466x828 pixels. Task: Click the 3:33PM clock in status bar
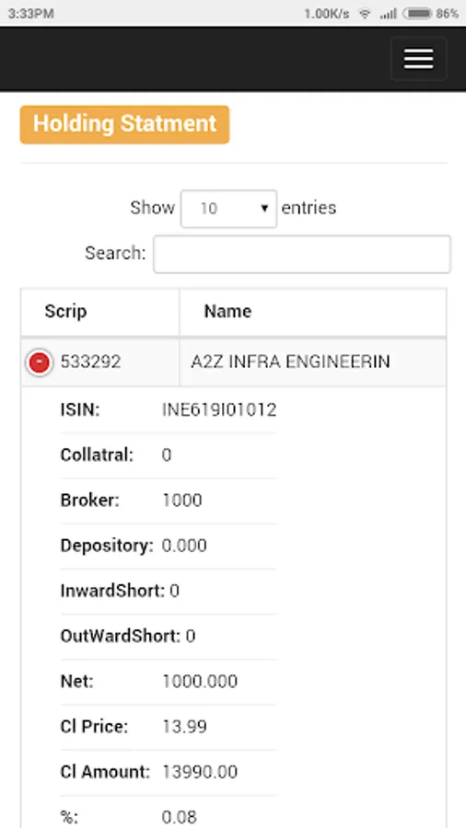[x=30, y=14]
